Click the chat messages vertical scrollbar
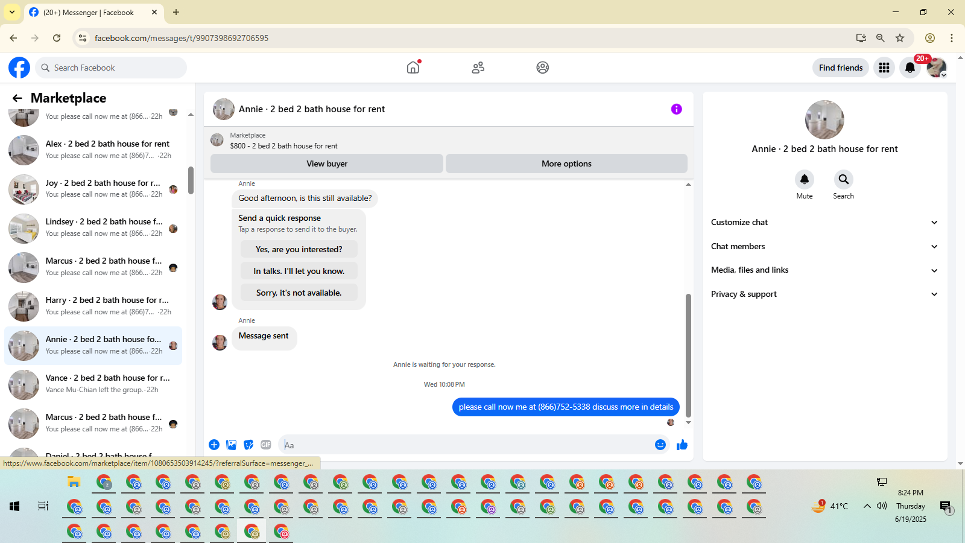The width and height of the screenshot is (965, 543). click(x=688, y=355)
